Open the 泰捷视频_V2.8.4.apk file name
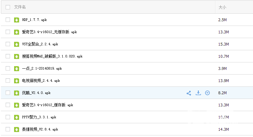253x137 pixels. 40,129
